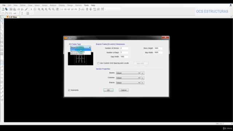Screen dimensions: 233x131
Task: Open the Tools menu
Action: pos(86,5)
